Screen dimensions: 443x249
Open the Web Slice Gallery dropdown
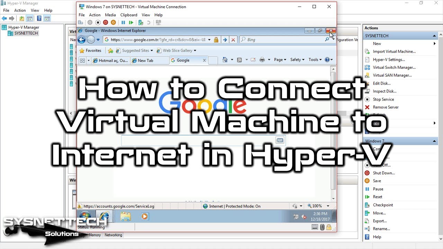[x=195, y=50]
